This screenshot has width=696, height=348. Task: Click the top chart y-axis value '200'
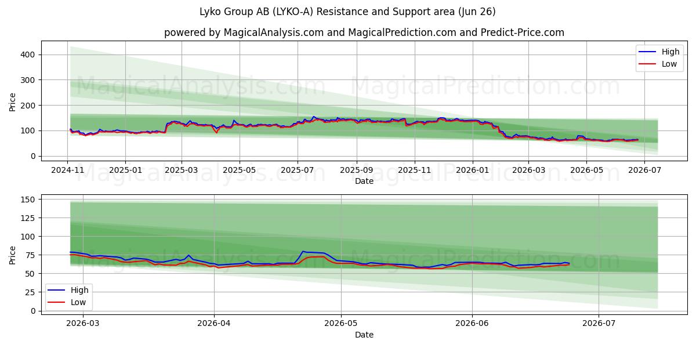[x=28, y=106]
